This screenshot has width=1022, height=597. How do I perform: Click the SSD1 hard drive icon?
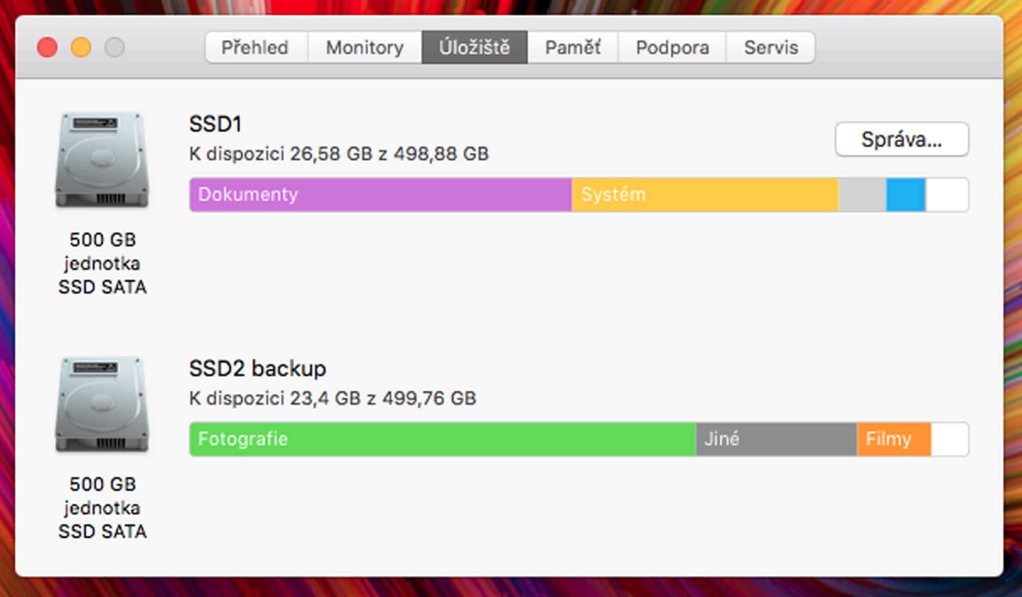point(102,160)
